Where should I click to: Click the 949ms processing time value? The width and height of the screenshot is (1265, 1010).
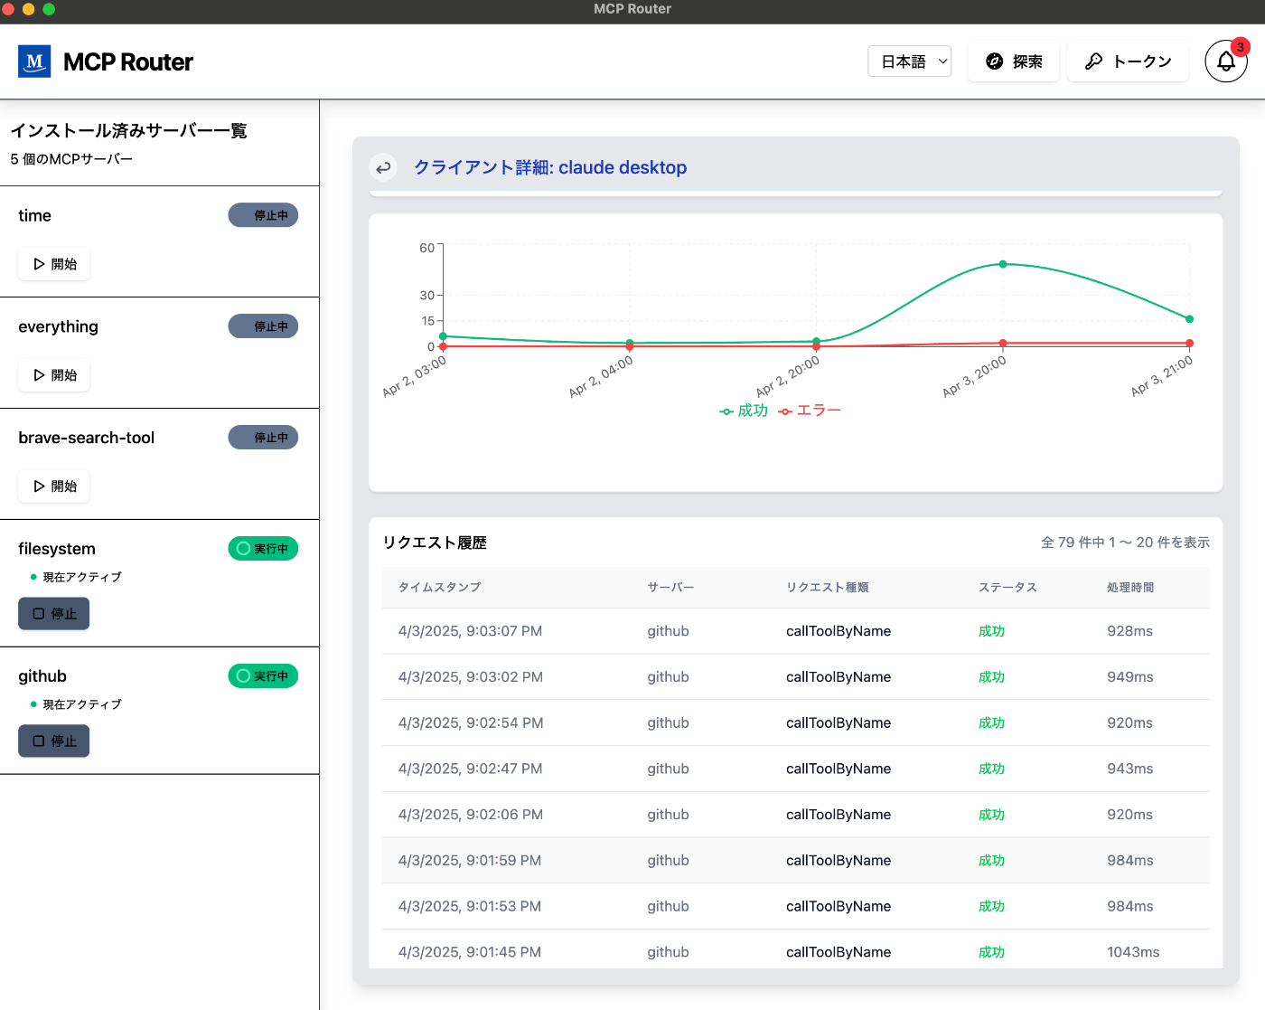click(x=1129, y=677)
